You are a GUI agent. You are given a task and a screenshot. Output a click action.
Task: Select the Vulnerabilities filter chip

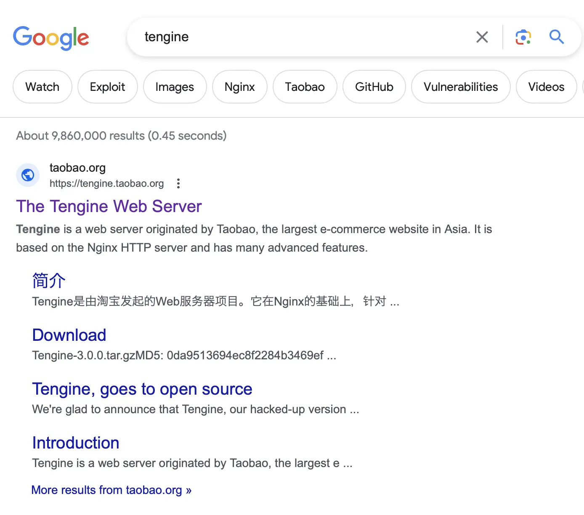click(461, 87)
